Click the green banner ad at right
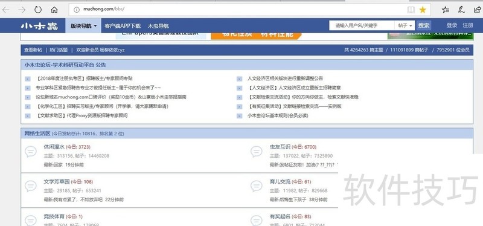Image resolution: width=483 pixels, height=226 pixels. click(x=430, y=36)
